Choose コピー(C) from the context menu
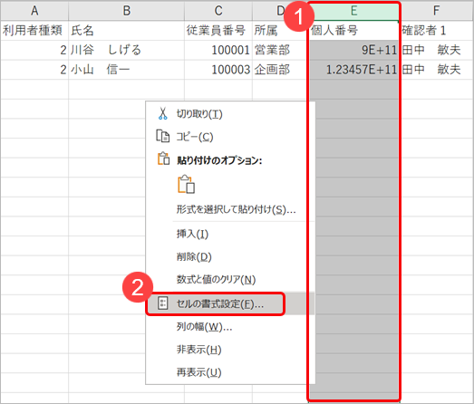474x404 pixels. 230,137
